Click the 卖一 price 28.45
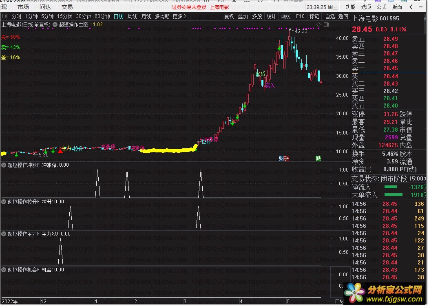This screenshot has height=306, width=429. [x=390, y=68]
